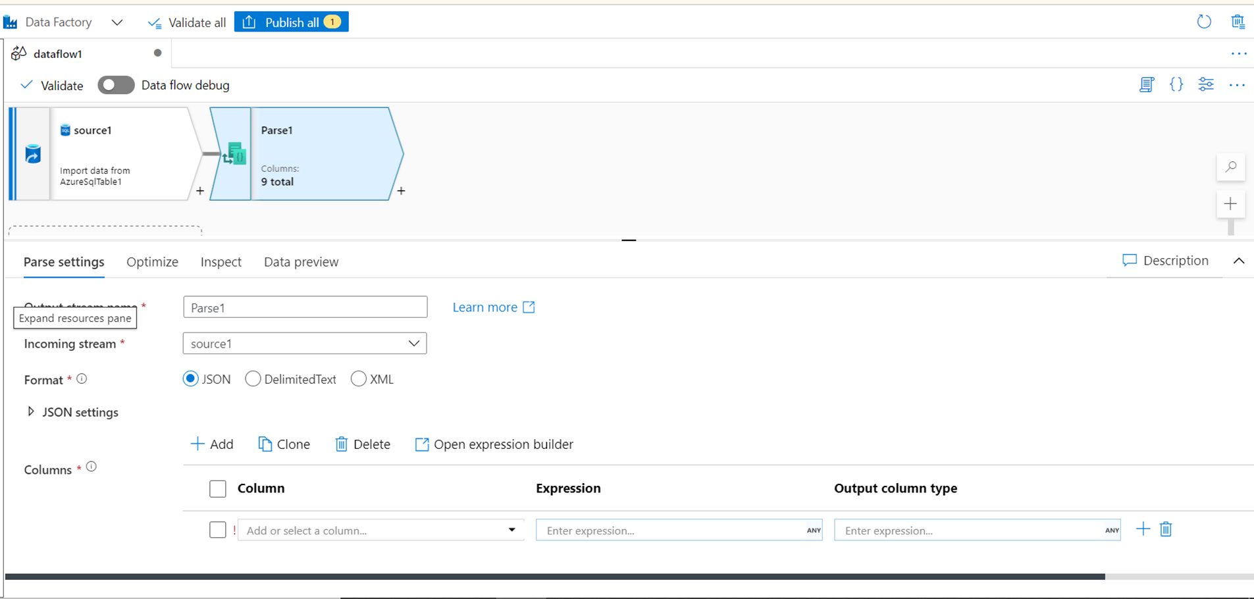Zoom in on the canvas

pos(1231,204)
